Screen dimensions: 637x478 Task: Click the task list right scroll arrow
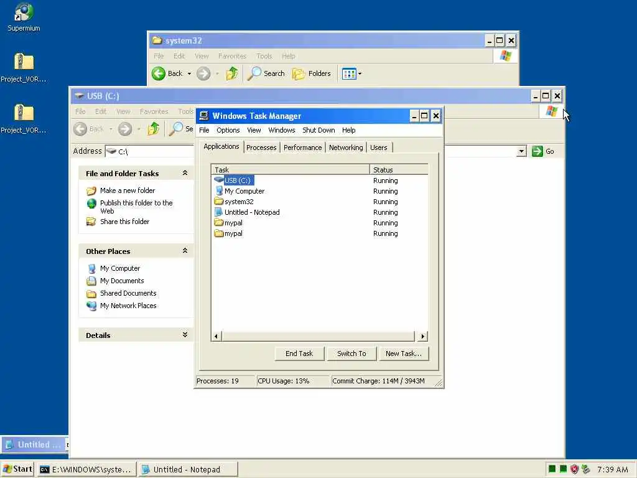tap(422, 336)
